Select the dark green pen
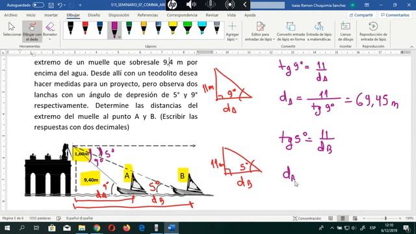Viewport: 416px width, 234px height. point(129,29)
